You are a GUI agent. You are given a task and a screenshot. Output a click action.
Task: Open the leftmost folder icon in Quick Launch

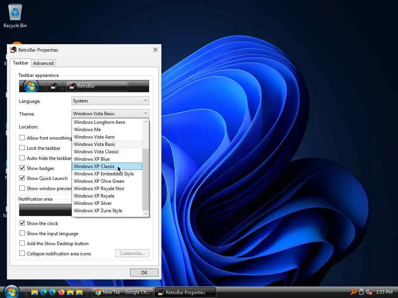pos(35,292)
